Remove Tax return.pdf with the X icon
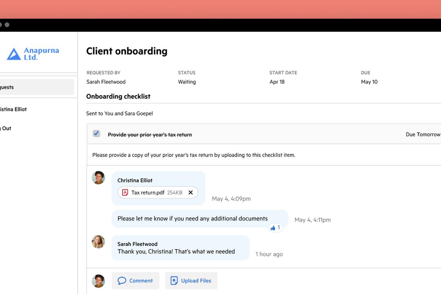This screenshot has height=294, width=441. [191, 192]
